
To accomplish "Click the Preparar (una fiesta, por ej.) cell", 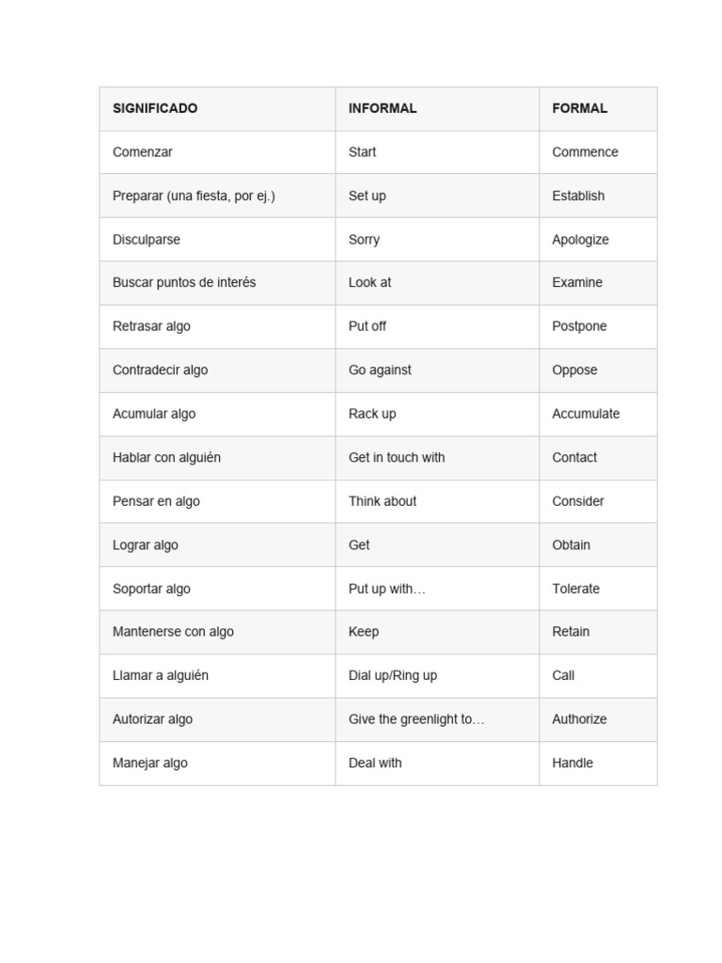I will (217, 196).
